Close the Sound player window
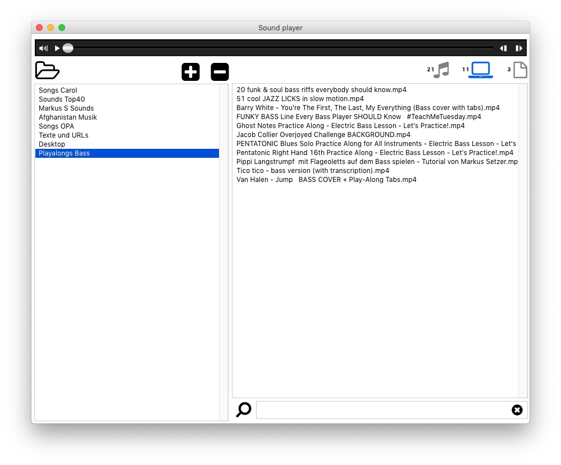561x465 pixels. 39,28
